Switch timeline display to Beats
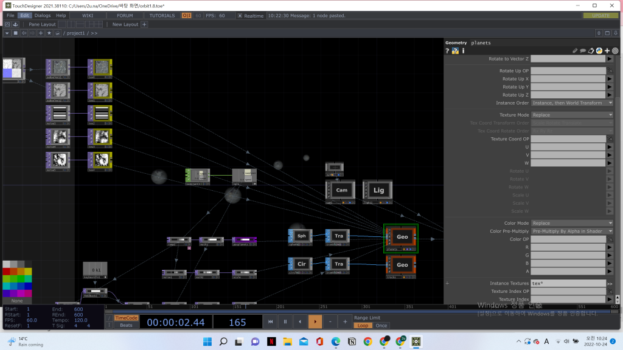The image size is (623, 350). pyautogui.click(x=126, y=325)
